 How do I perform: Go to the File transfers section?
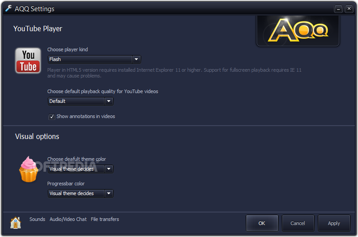click(105, 219)
